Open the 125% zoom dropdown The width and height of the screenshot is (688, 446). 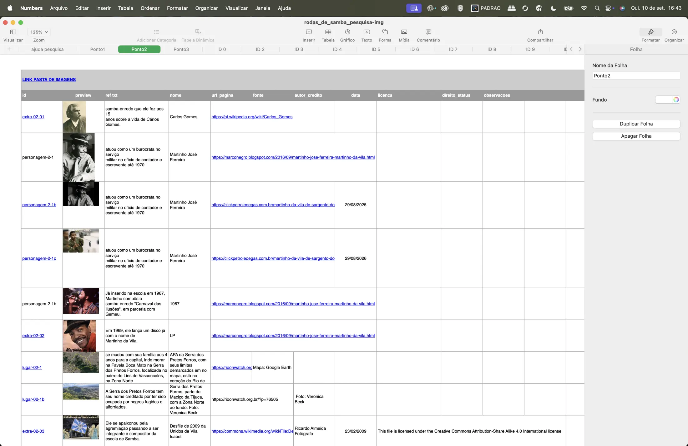click(39, 32)
